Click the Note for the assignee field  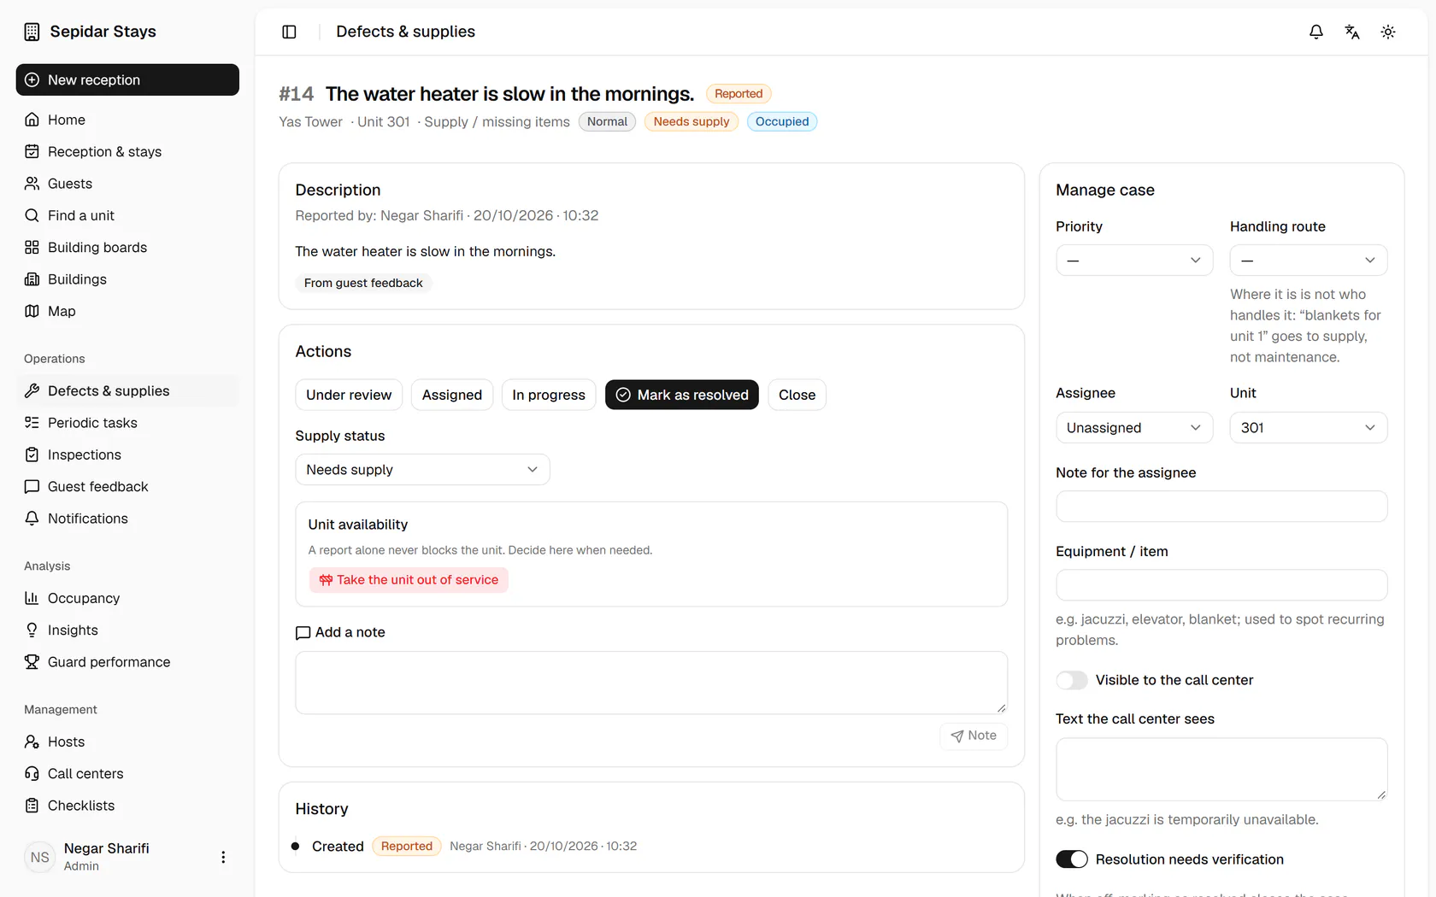[x=1221, y=507]
